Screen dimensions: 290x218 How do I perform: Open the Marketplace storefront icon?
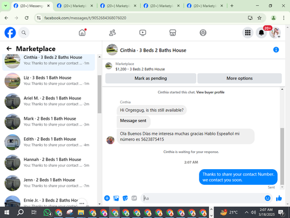pyautogui.click(x=173, y=33)
